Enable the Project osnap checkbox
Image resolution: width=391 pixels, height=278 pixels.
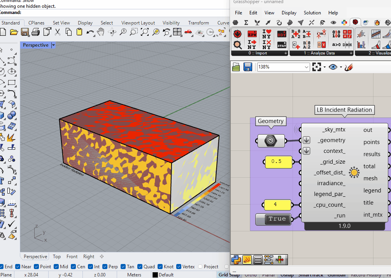coord(200,267)
